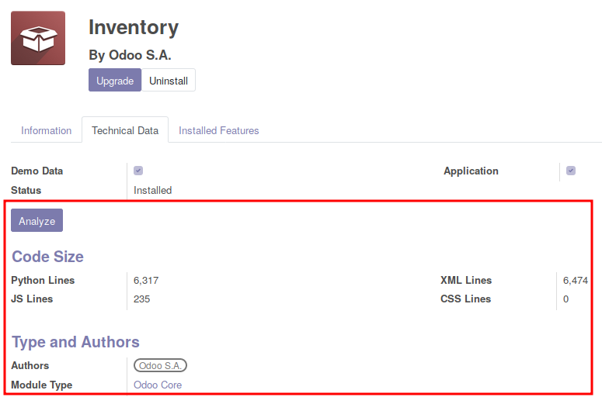The width and height of the screenshot is (602, 404).
Task: Click the Inventory module box icon
Action: pyautogui.click(x=38, y=39)
